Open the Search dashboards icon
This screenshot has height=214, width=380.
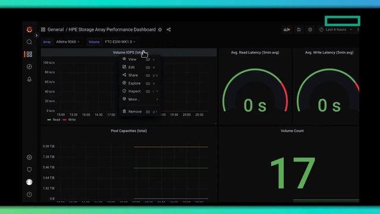(29, 42)
